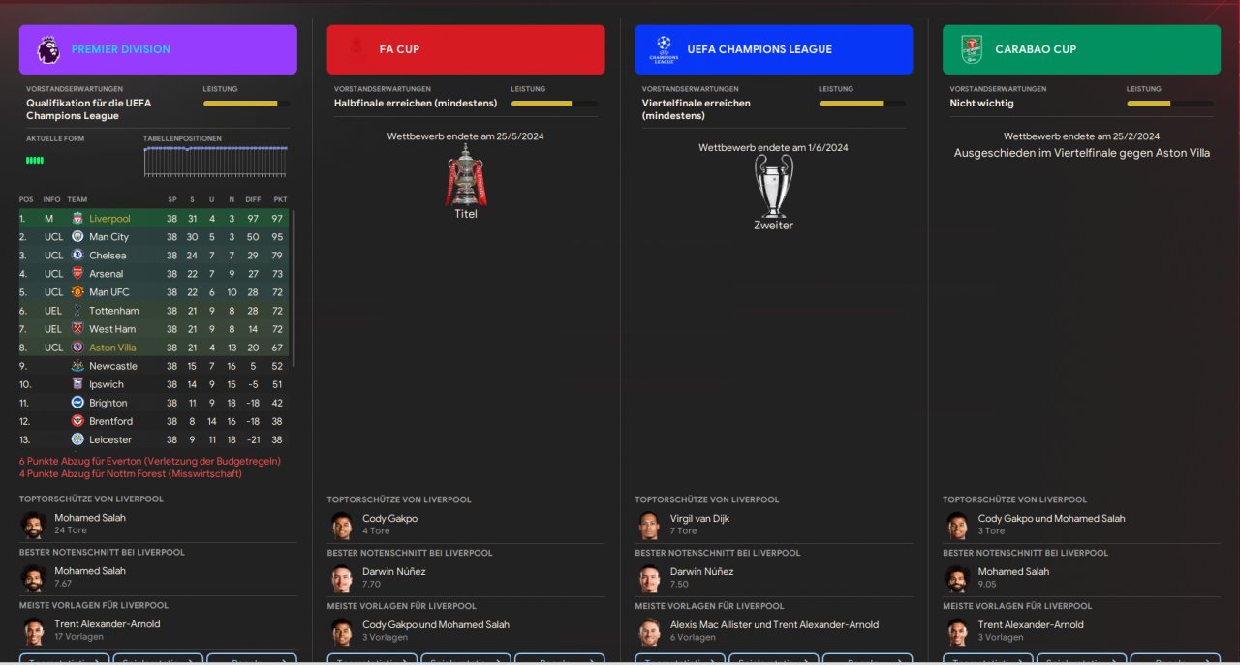Click the UEFA Champions League starball logo
Viewport: 1240px width, 665px height.
664,49
